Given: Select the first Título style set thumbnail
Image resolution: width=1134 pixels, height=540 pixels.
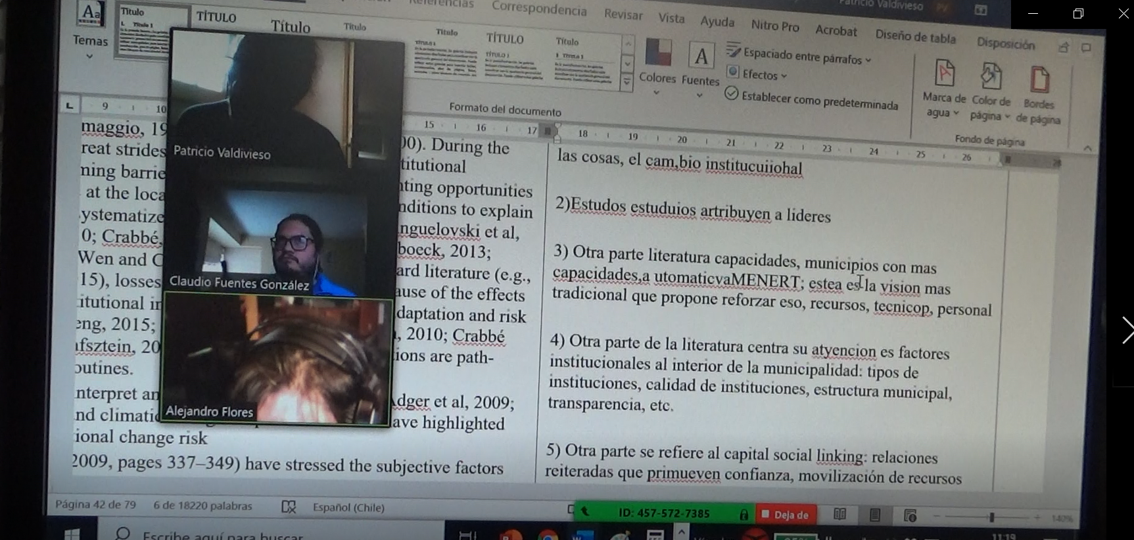Looking at the screenshot, I should coord(152,31).
